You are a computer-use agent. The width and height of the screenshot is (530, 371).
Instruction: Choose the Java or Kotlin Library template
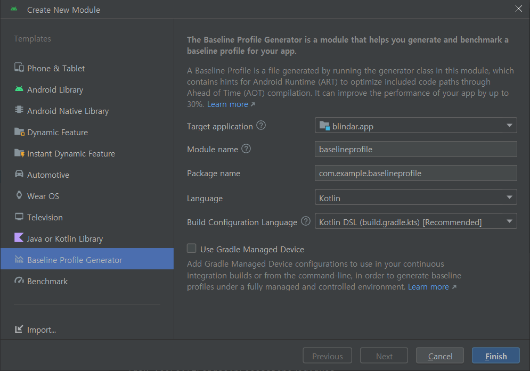87,238
